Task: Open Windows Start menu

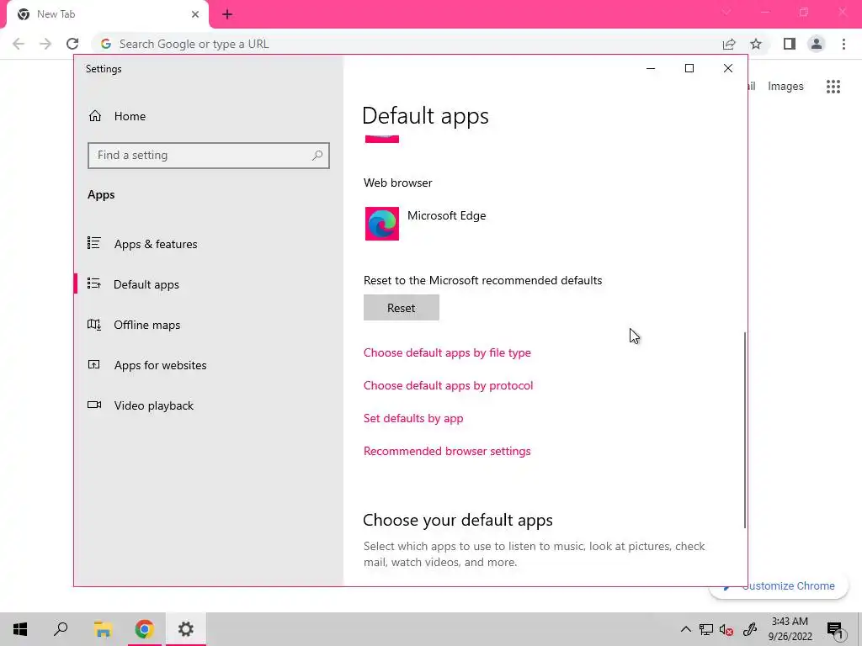Action: point(20,629)
